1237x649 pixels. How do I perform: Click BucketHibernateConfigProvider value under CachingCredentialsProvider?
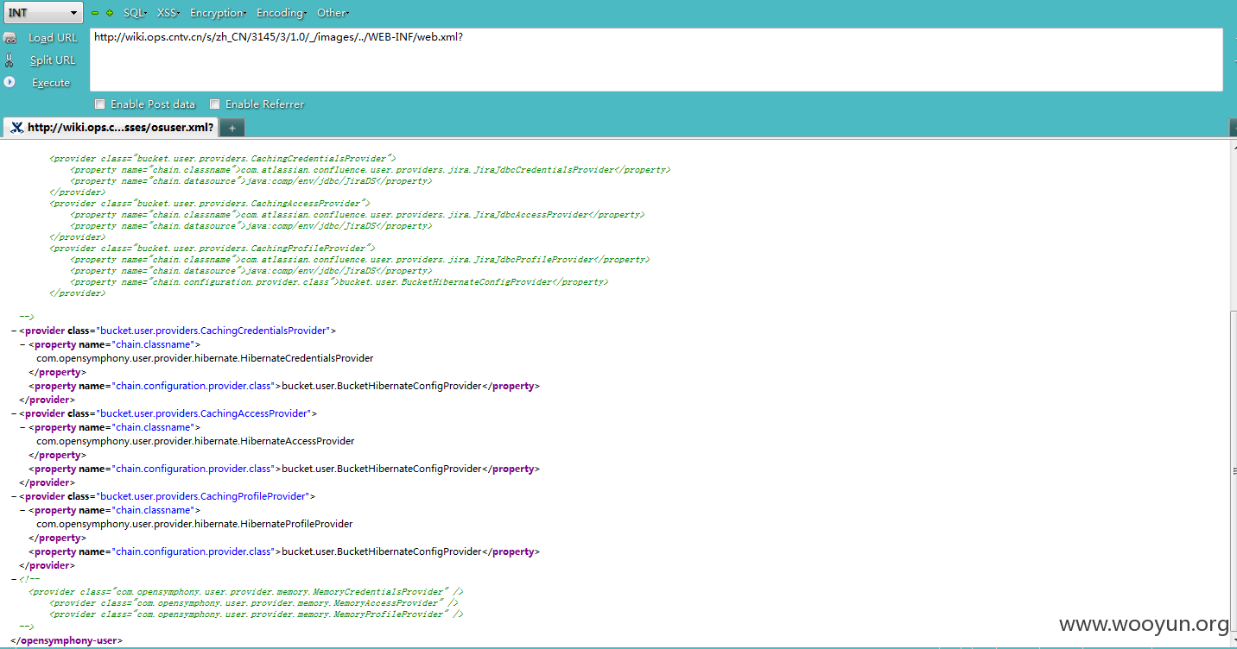click(382, 386)
